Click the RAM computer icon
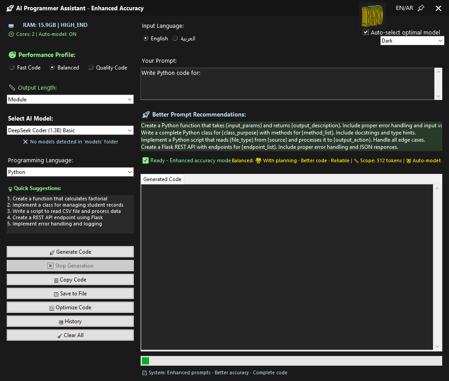 pyautogui.click(x=11, y=26)
